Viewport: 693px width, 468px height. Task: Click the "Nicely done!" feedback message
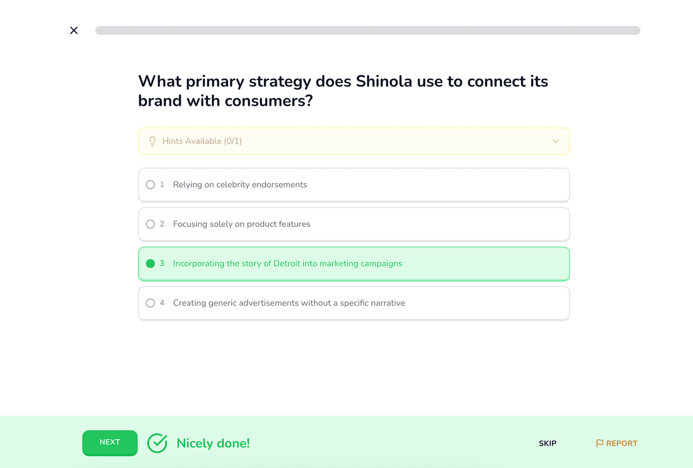213,443
